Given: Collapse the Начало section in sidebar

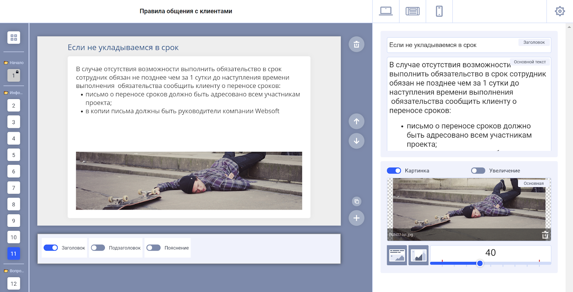Looking at the screenshot, I should point(14,63).
